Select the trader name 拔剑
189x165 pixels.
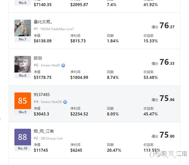(38, 58)
